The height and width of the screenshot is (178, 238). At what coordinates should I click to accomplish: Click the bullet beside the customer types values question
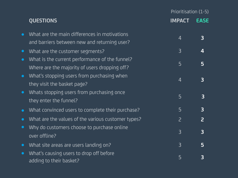23,119
